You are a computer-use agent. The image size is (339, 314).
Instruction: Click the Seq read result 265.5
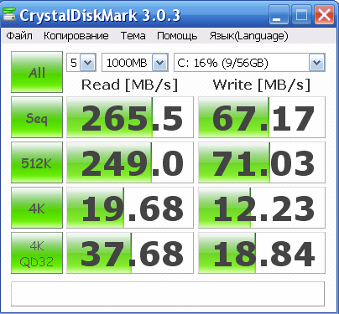[130, 117]
